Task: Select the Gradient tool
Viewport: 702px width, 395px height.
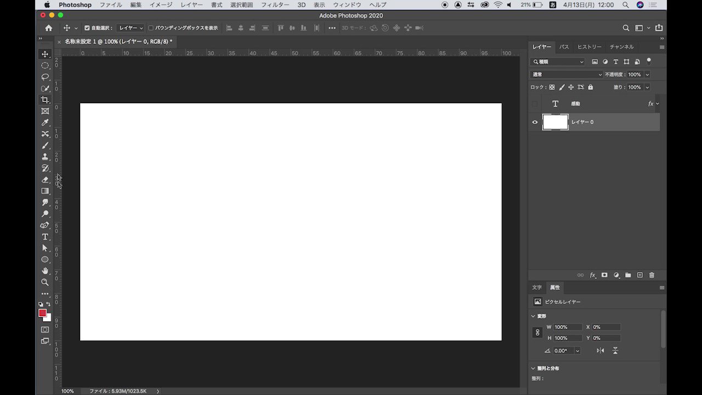Action: click(45, 191)
